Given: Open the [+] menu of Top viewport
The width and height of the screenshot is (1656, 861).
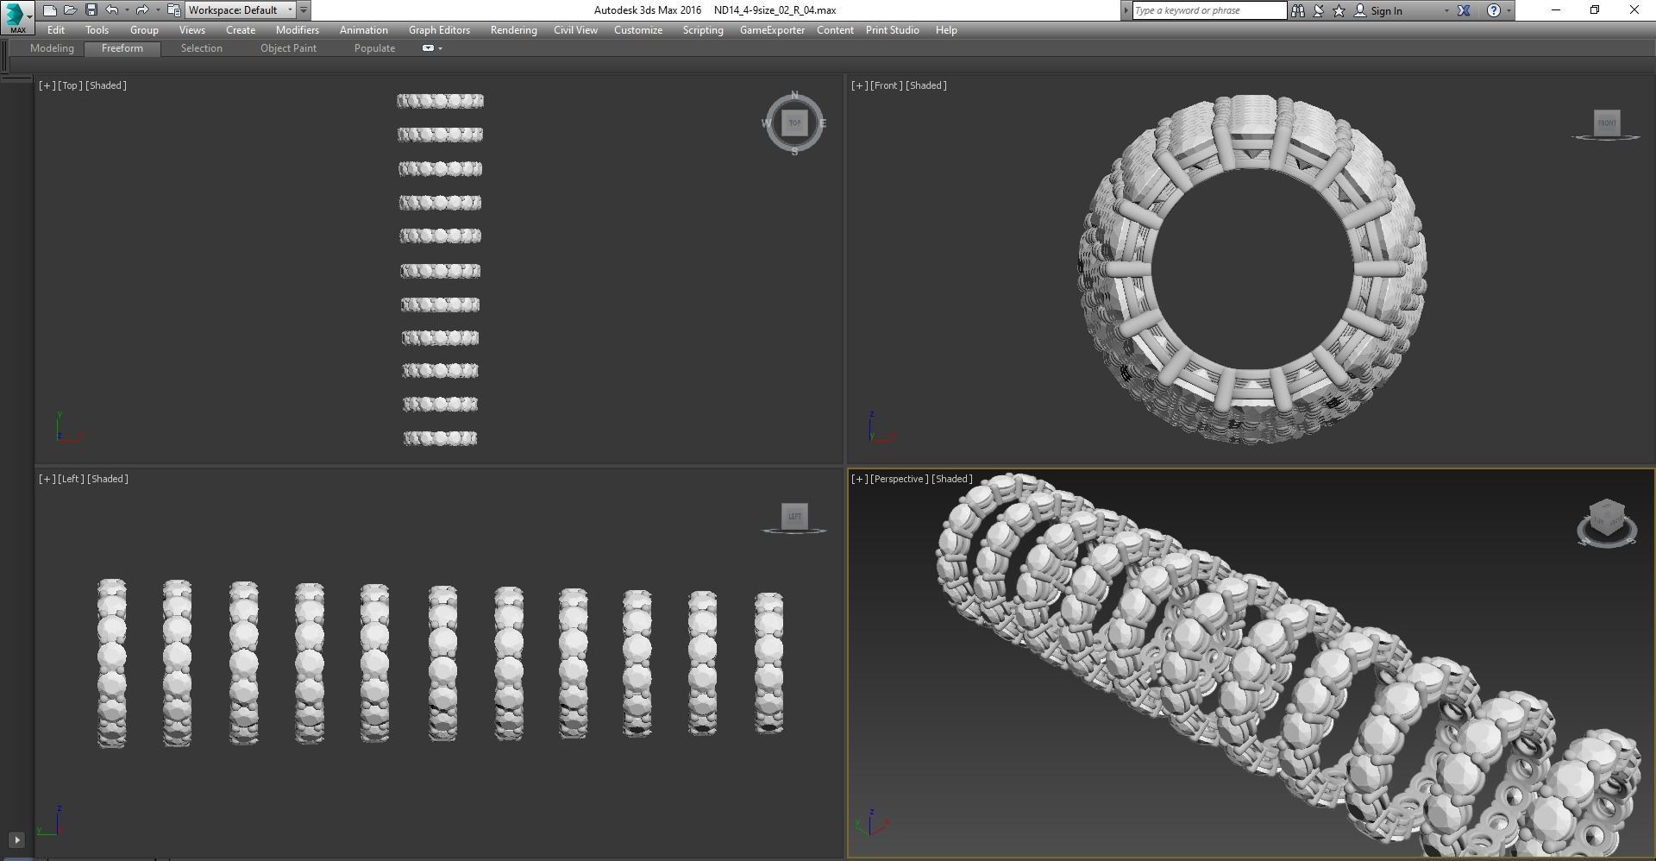Looking at the screenshot, I should click(47, 85).
